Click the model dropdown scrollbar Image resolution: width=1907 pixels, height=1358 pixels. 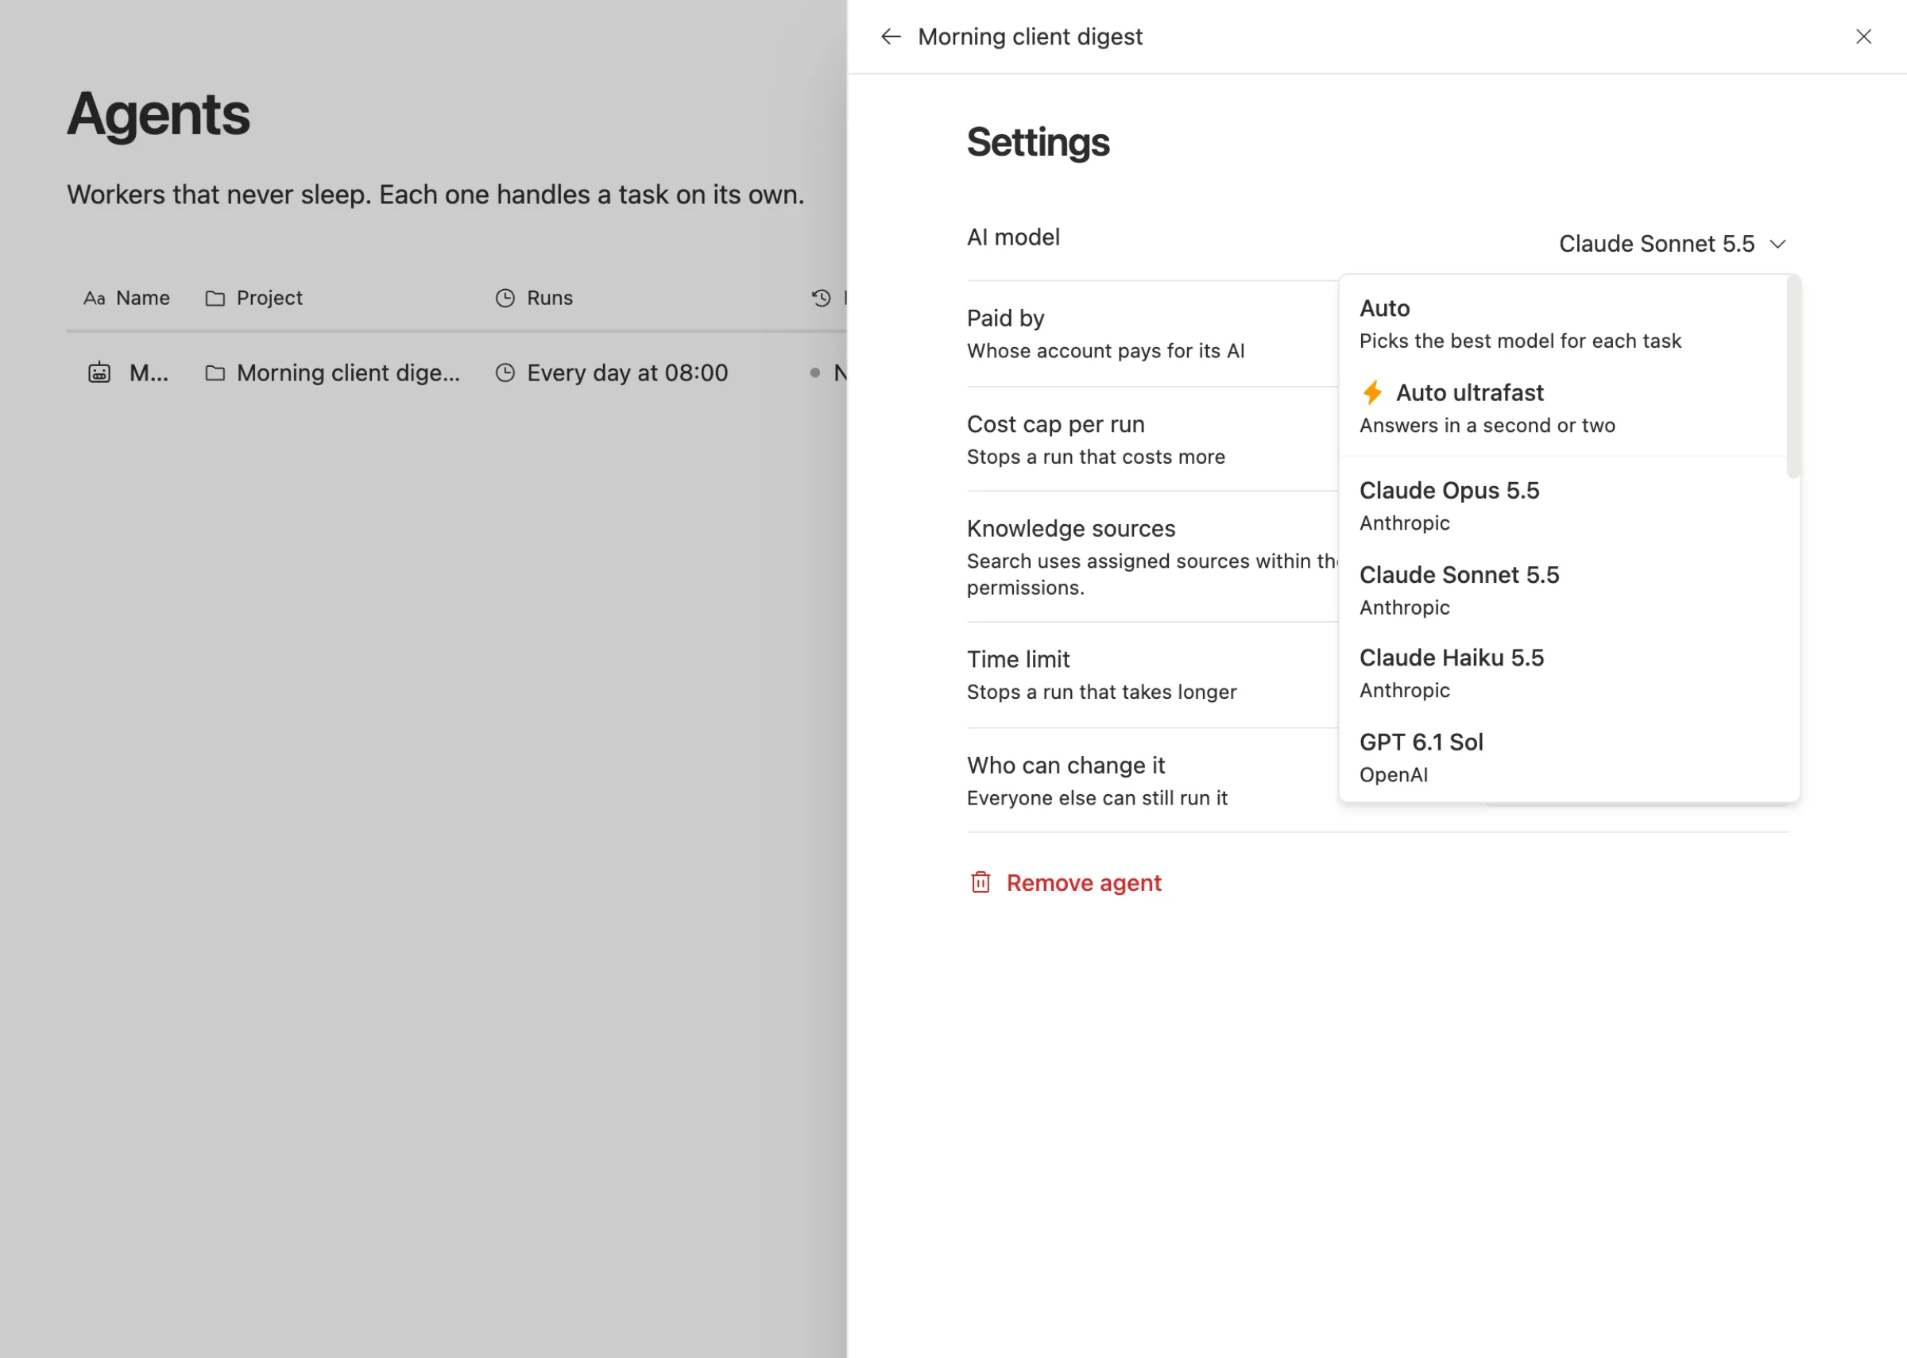point(1793,378)
